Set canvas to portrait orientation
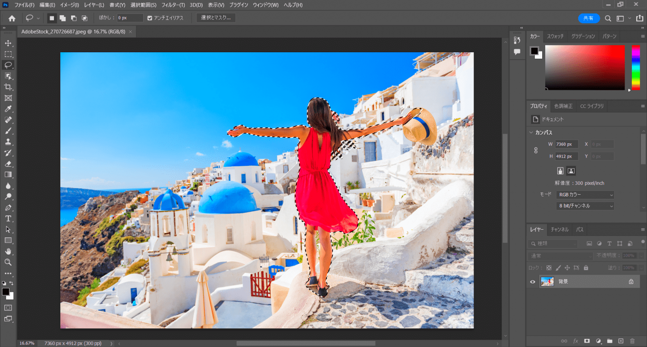The width and height of the screenshot is (647, 347). (x=560, y=170)
